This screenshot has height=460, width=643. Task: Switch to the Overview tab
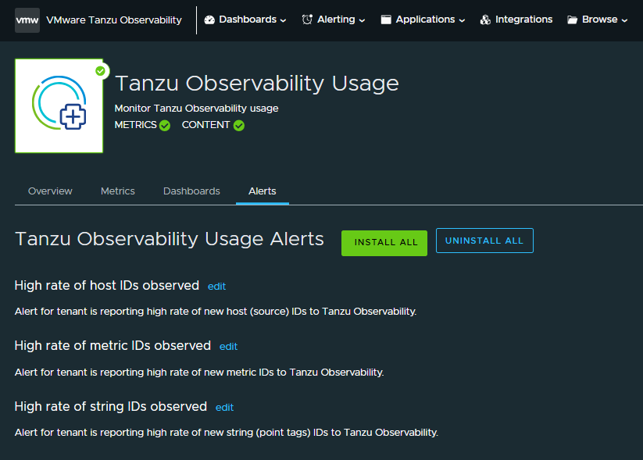point(50,191)
